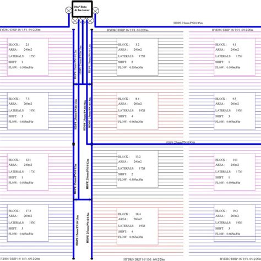The height and width of the screenshot is (261, 261).
Task: Click HDPE 25mm/PN10/45m label on middle main line
Action: (180, 142)
